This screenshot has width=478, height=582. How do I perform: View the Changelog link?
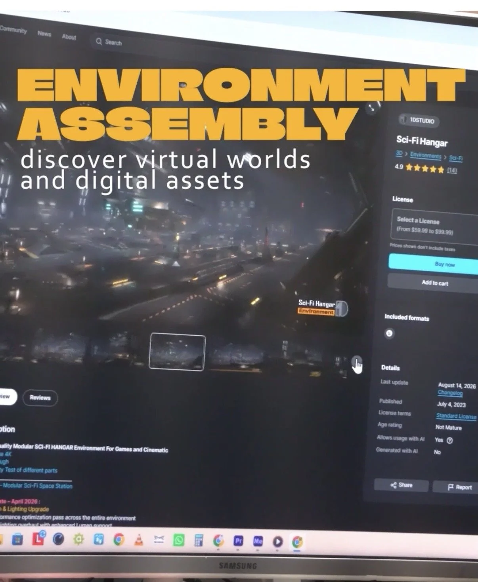click(x=450, y=393)
